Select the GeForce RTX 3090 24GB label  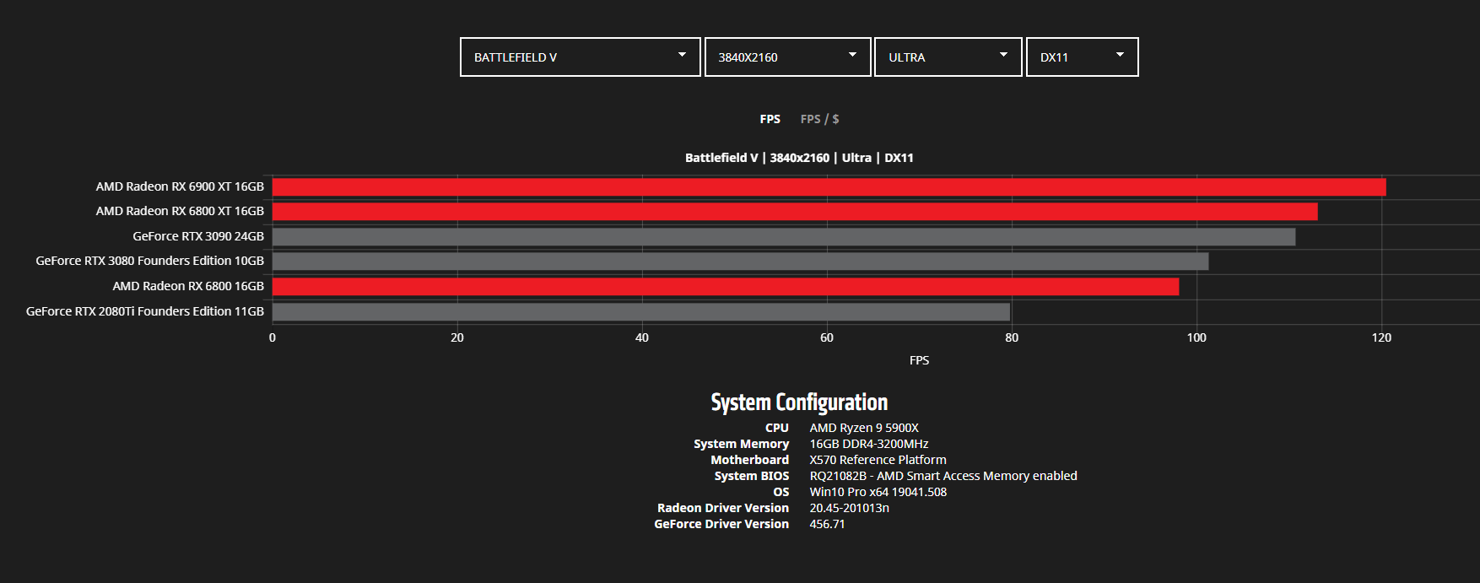[x=198, y=236]
